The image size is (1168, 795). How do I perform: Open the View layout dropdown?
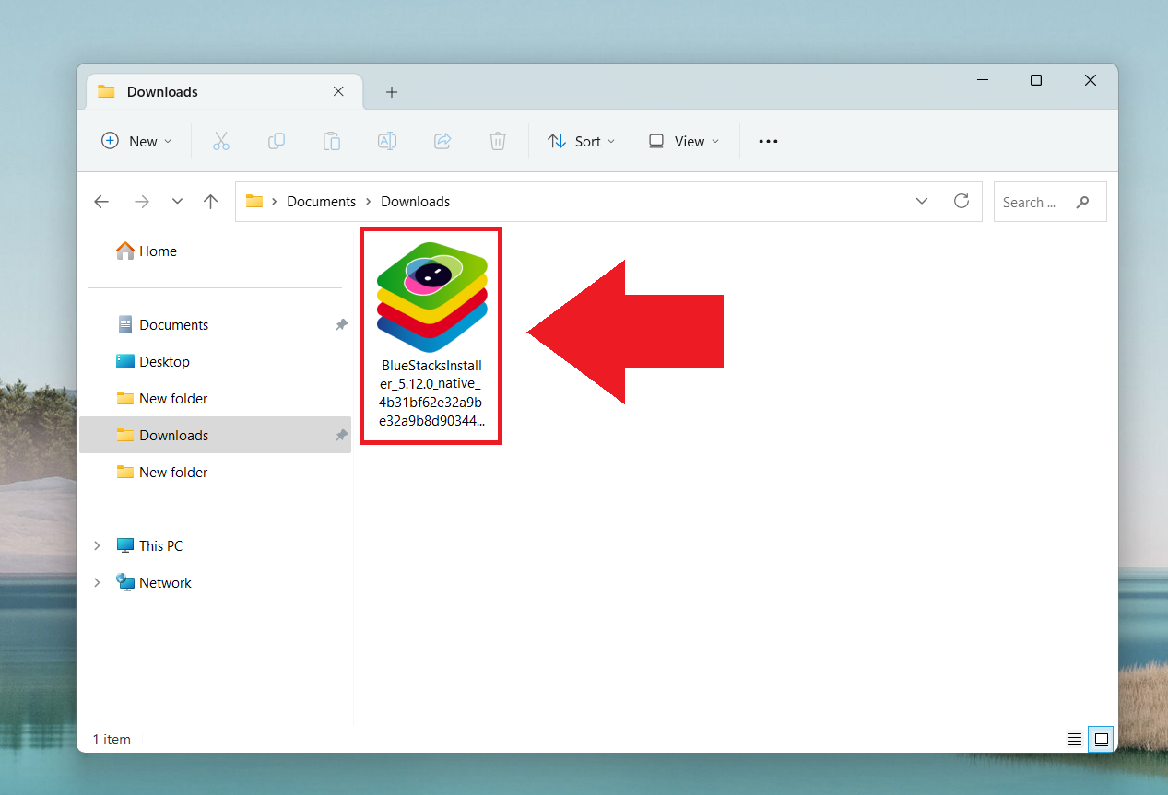point(683,141)
